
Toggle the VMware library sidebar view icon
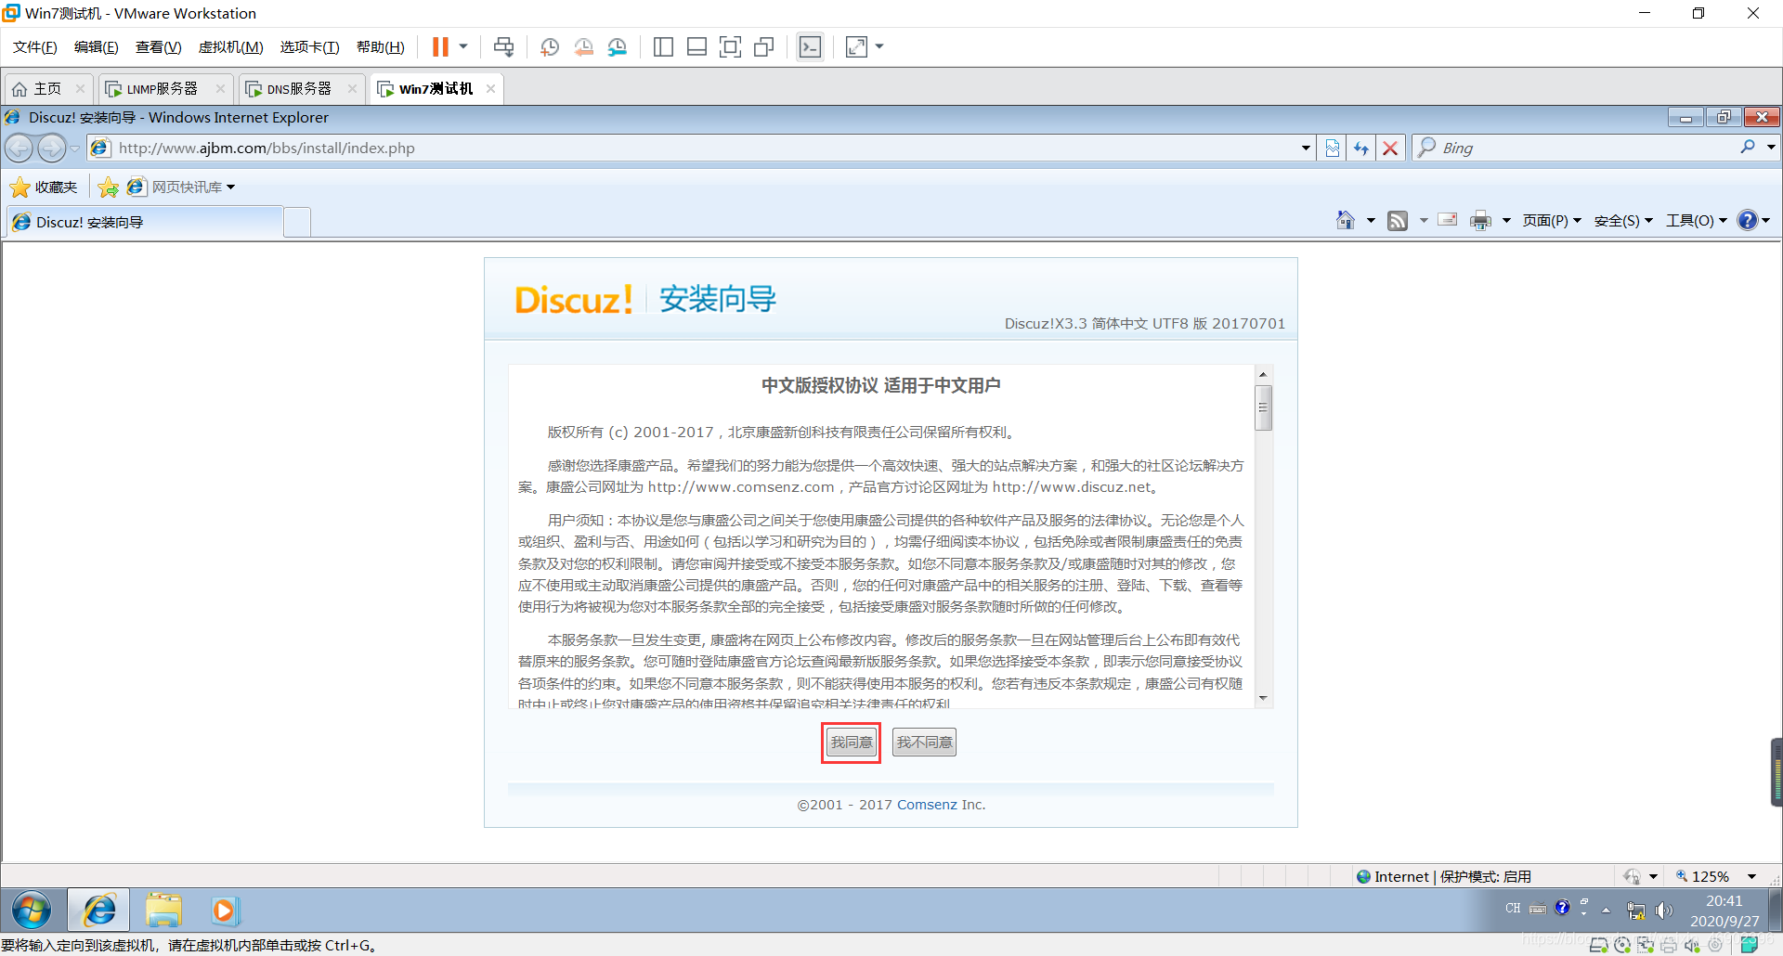(x=663, y=46)
